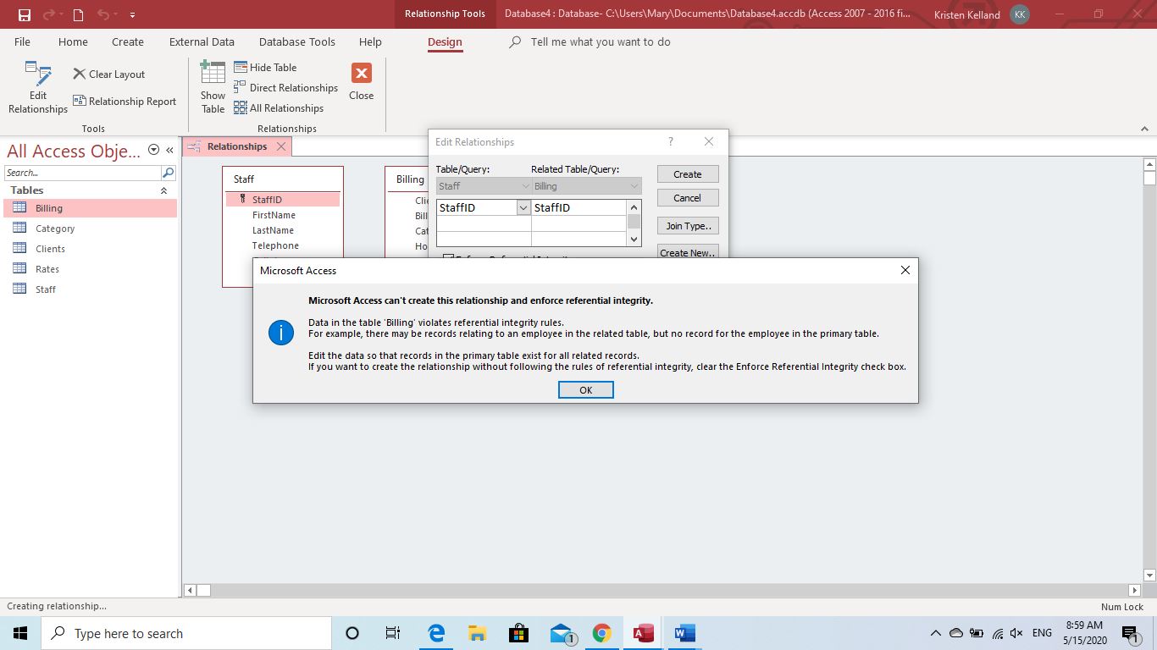
Task: Click the volume icon in system tray
Action: click(x=1016, y=633)
